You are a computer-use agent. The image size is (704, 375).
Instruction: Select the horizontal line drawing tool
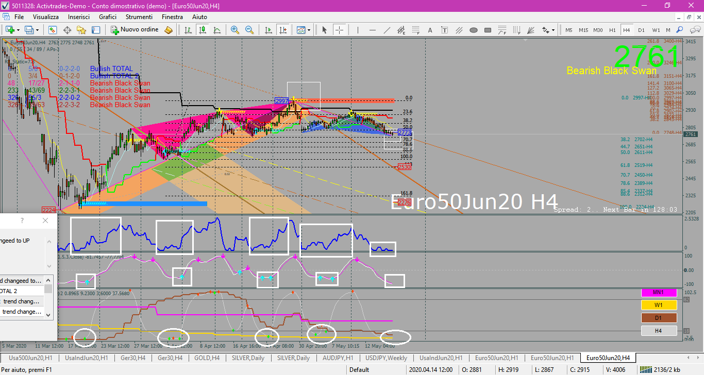[x=372, y=30]
